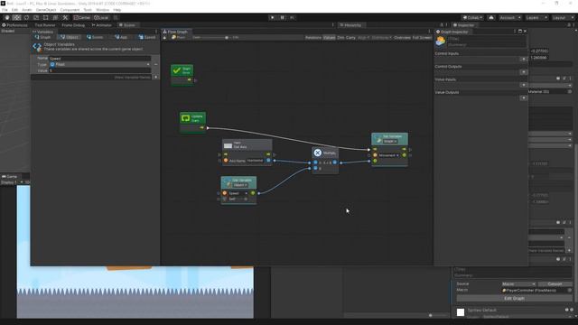Open the Component menu

pyautogui.click(x=70, y=10)
